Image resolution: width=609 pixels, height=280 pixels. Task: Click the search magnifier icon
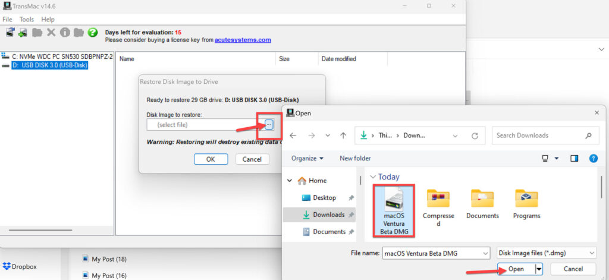point(588,136)
